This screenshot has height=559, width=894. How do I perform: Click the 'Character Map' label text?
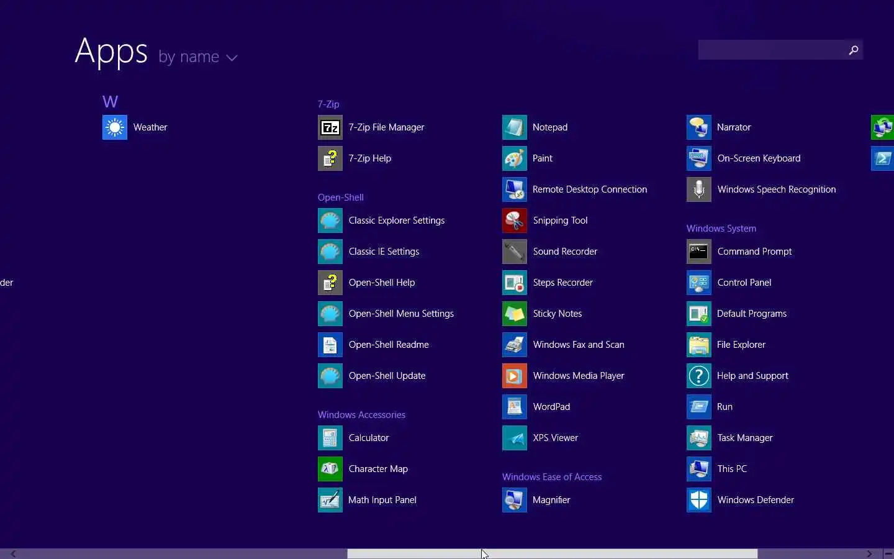coord(378,469)
